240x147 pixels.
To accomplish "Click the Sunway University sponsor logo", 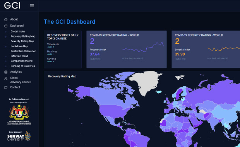I will point(19,136).
